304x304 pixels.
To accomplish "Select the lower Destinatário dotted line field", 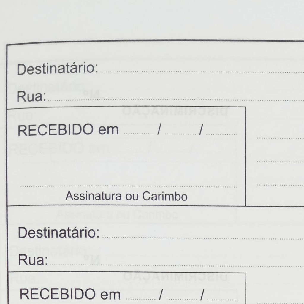I will coord(202,237).
